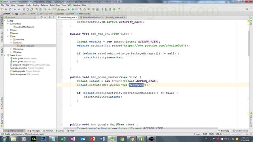Run the app with green play icon
253x142 pixels.
(x=69, y=9)
